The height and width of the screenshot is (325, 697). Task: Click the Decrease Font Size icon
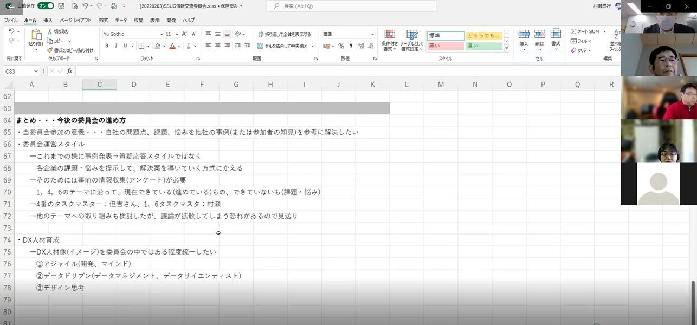[x=194, y=34]
